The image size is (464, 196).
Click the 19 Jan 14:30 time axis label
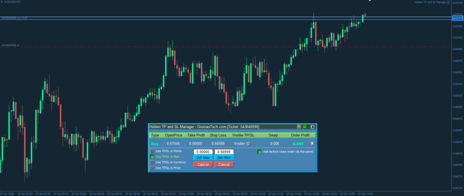365,194
